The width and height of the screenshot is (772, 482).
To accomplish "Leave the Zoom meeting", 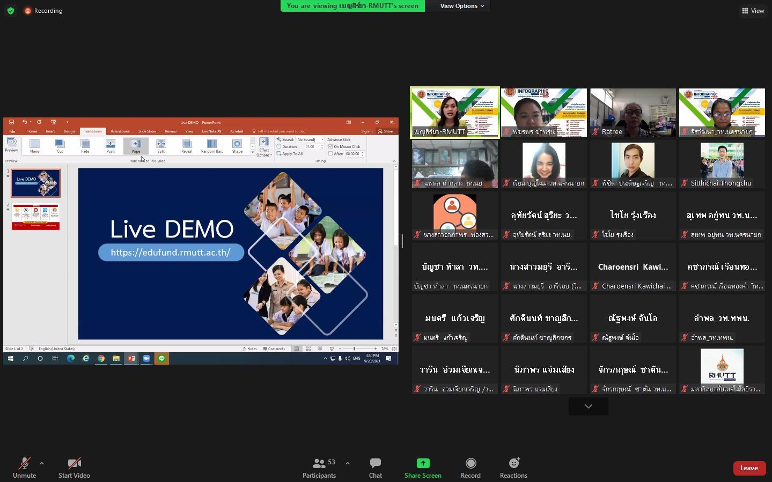I will click(x=749, y=468).
